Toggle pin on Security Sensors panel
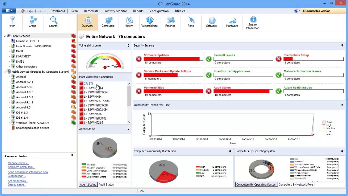 (x=342, y=45)
